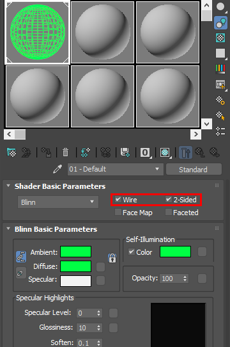Click the Put to Library icon
Screen dimensions: 230x347
click(x=125, y=152)
